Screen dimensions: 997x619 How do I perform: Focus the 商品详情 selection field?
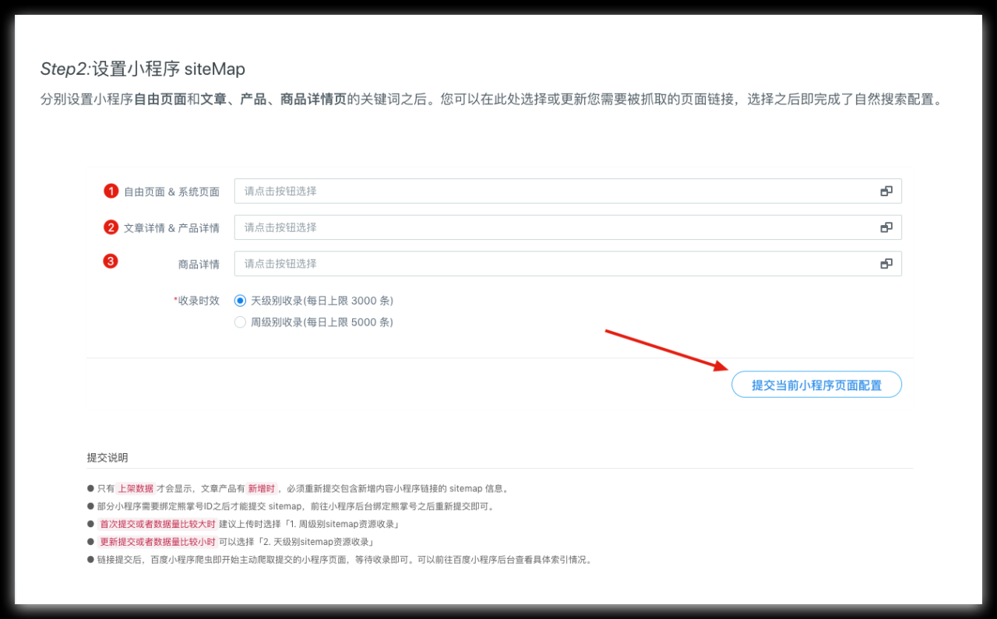pyautogui.click(x=553, y=264)
